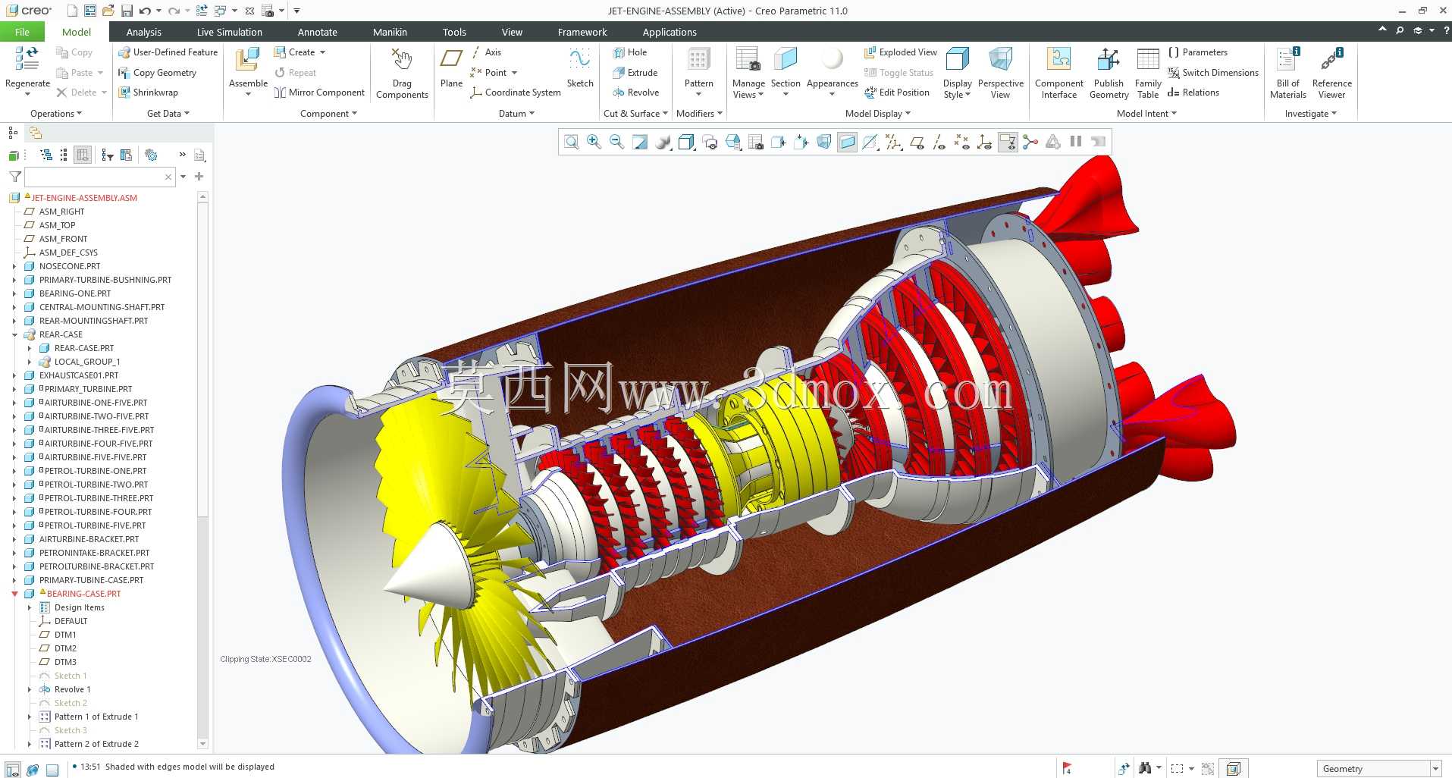The height and width of the screenshot is (778, 1452).
Task: Open the View Manager icon in graphics toolbar
Action: pos(755,142)
